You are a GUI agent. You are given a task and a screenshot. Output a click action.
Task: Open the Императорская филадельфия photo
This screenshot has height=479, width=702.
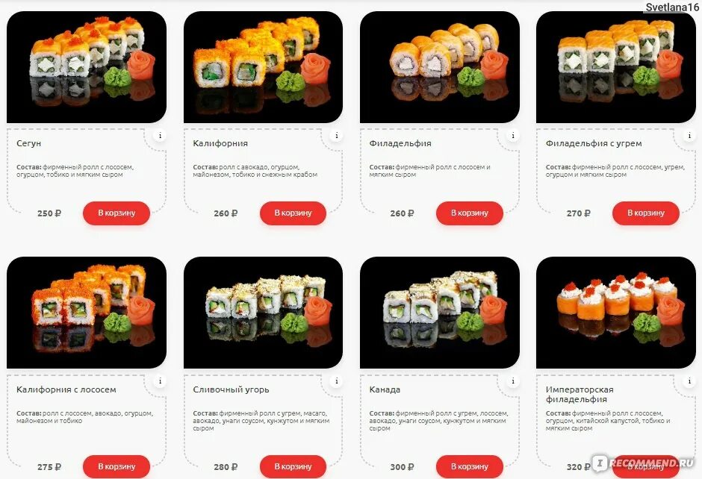pyautogui.click(x=616, y=313)
